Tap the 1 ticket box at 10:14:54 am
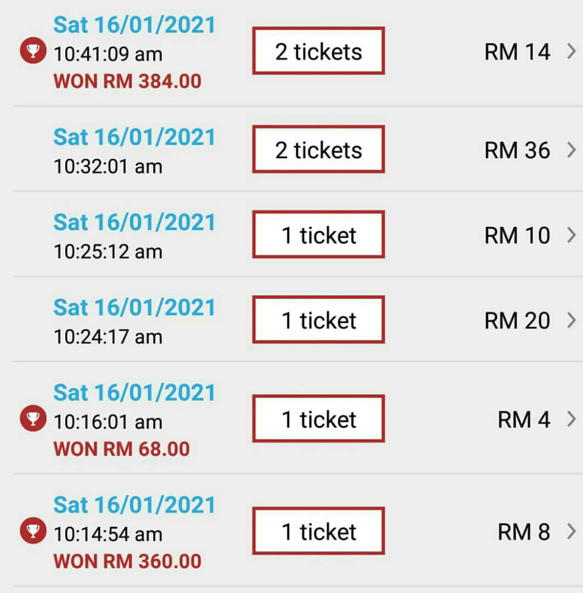Viewport: 583px width, 593px height. point(319,531)
